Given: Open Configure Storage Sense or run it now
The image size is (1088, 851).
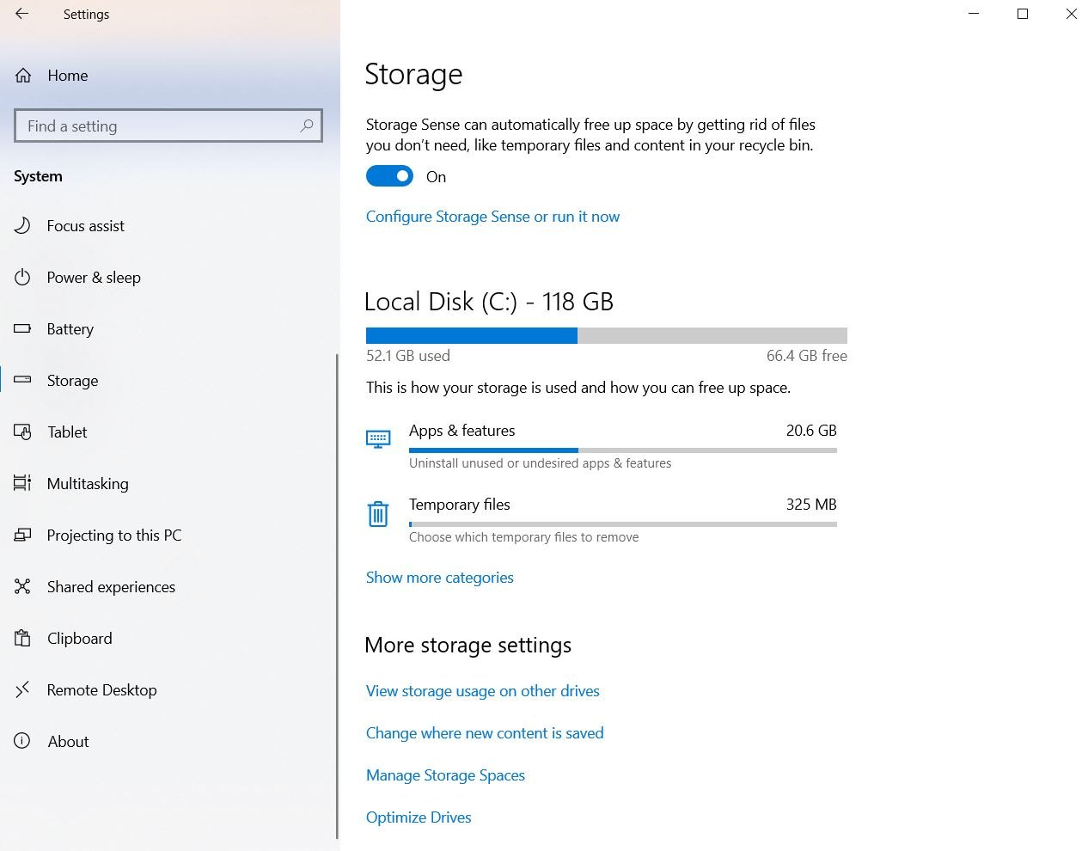Looking at the screenshot, I should click(492, 217).
